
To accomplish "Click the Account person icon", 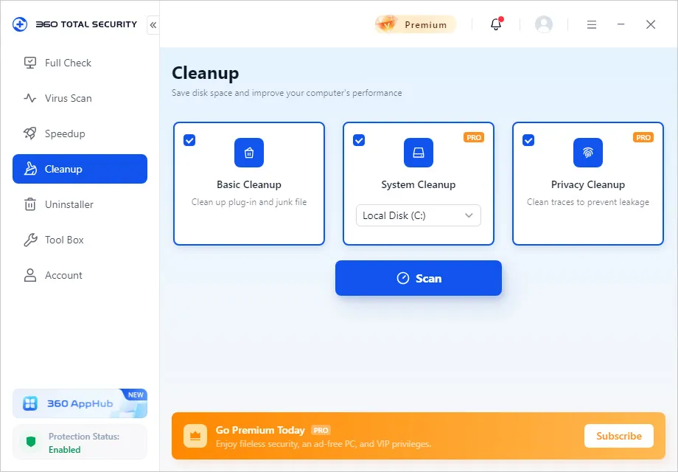I will 29,275.
